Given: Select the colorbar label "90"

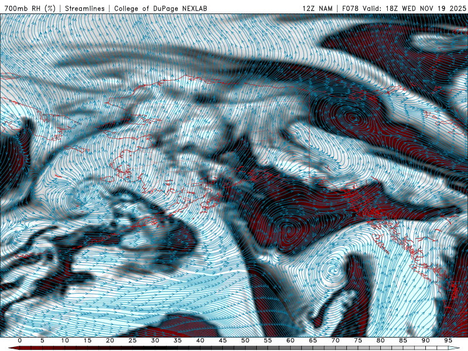Looking at the screenshot, I should [x=426, y=340].
